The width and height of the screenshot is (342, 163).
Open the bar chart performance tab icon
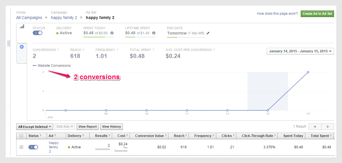[22, 26]
